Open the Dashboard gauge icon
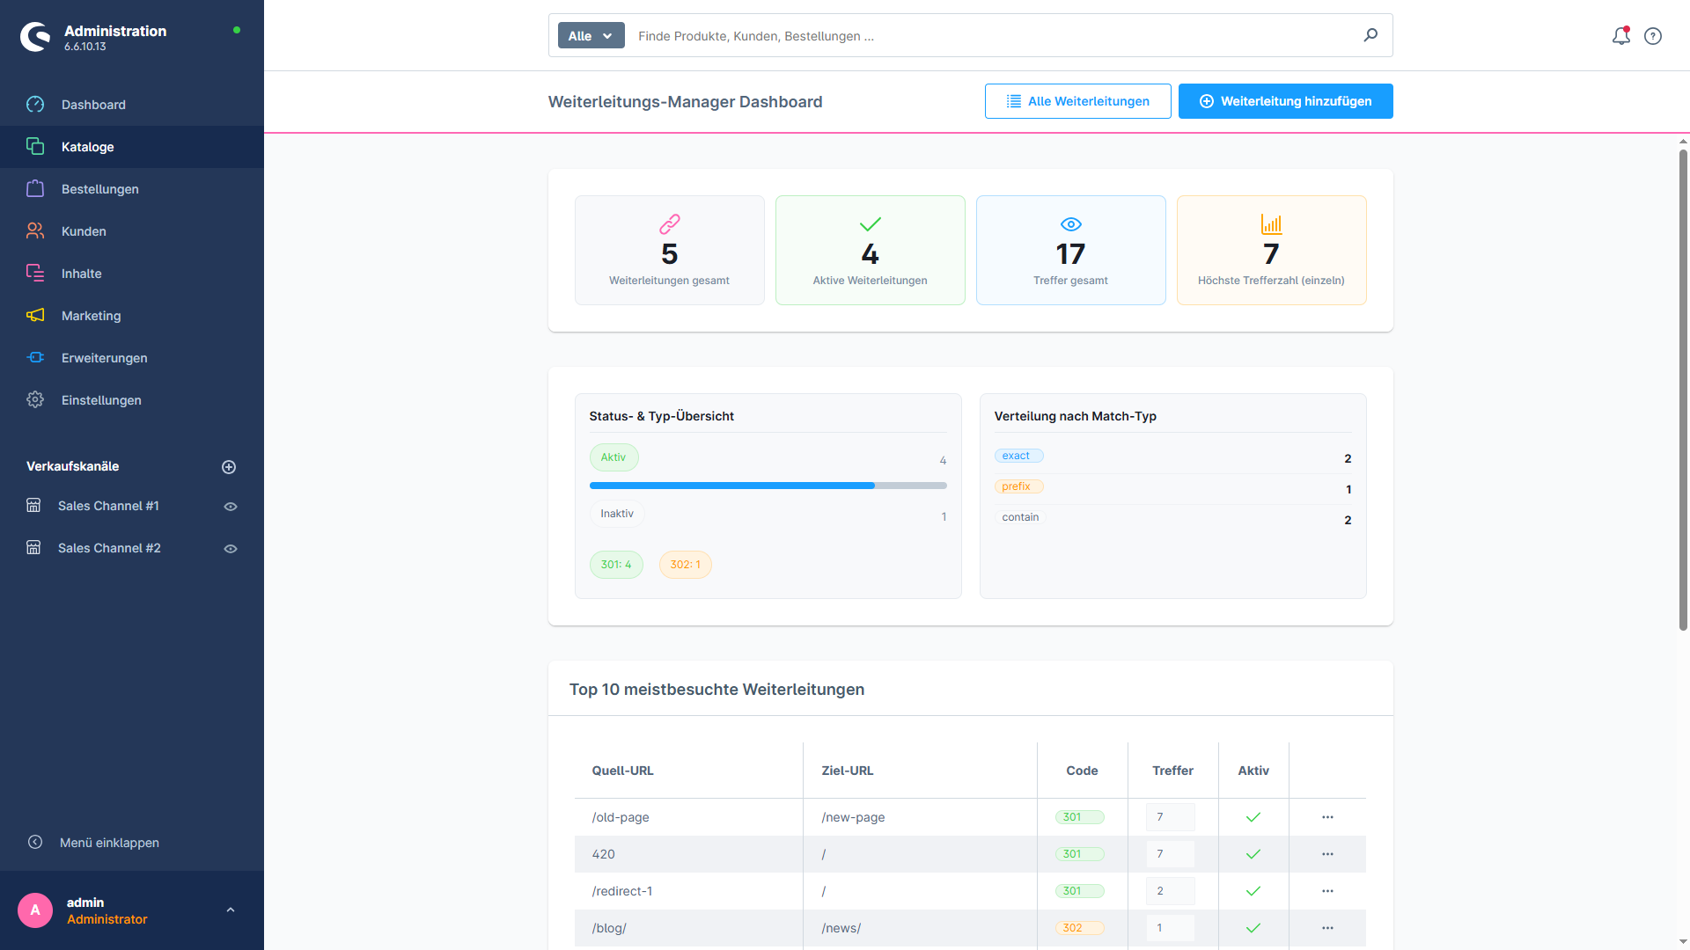Screen dimensions: 1690x950 tap(35, 105)
